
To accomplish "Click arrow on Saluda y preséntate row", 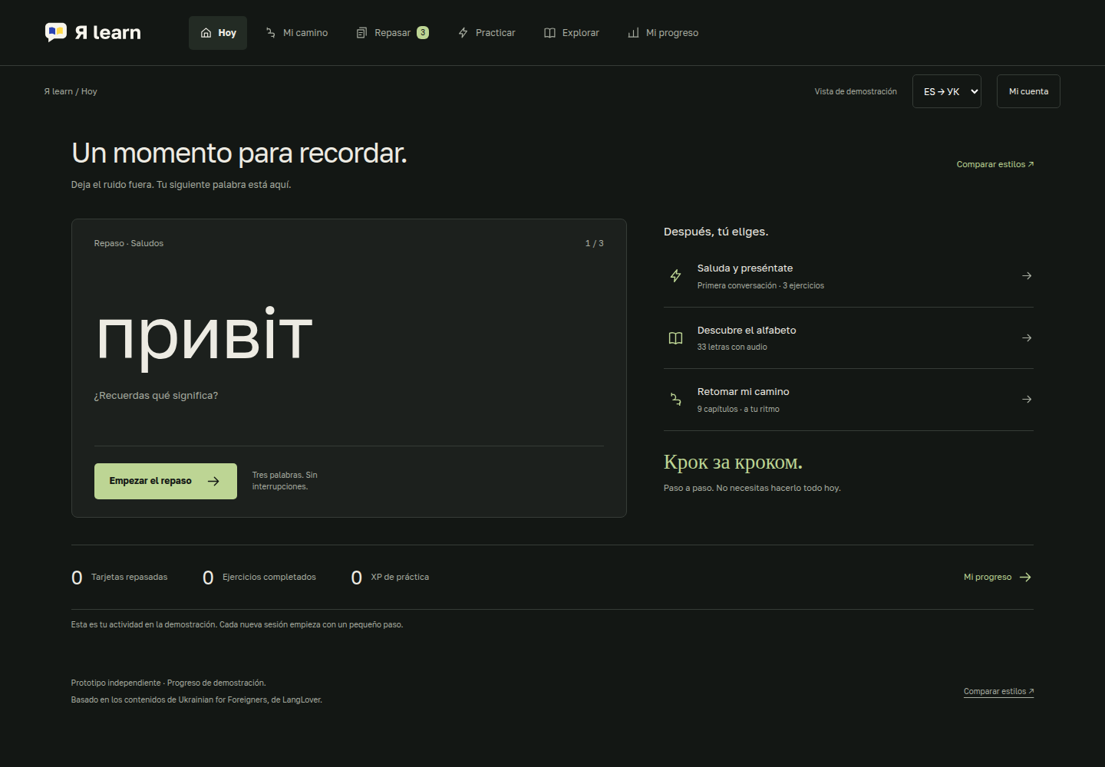I will point(1027,275).
